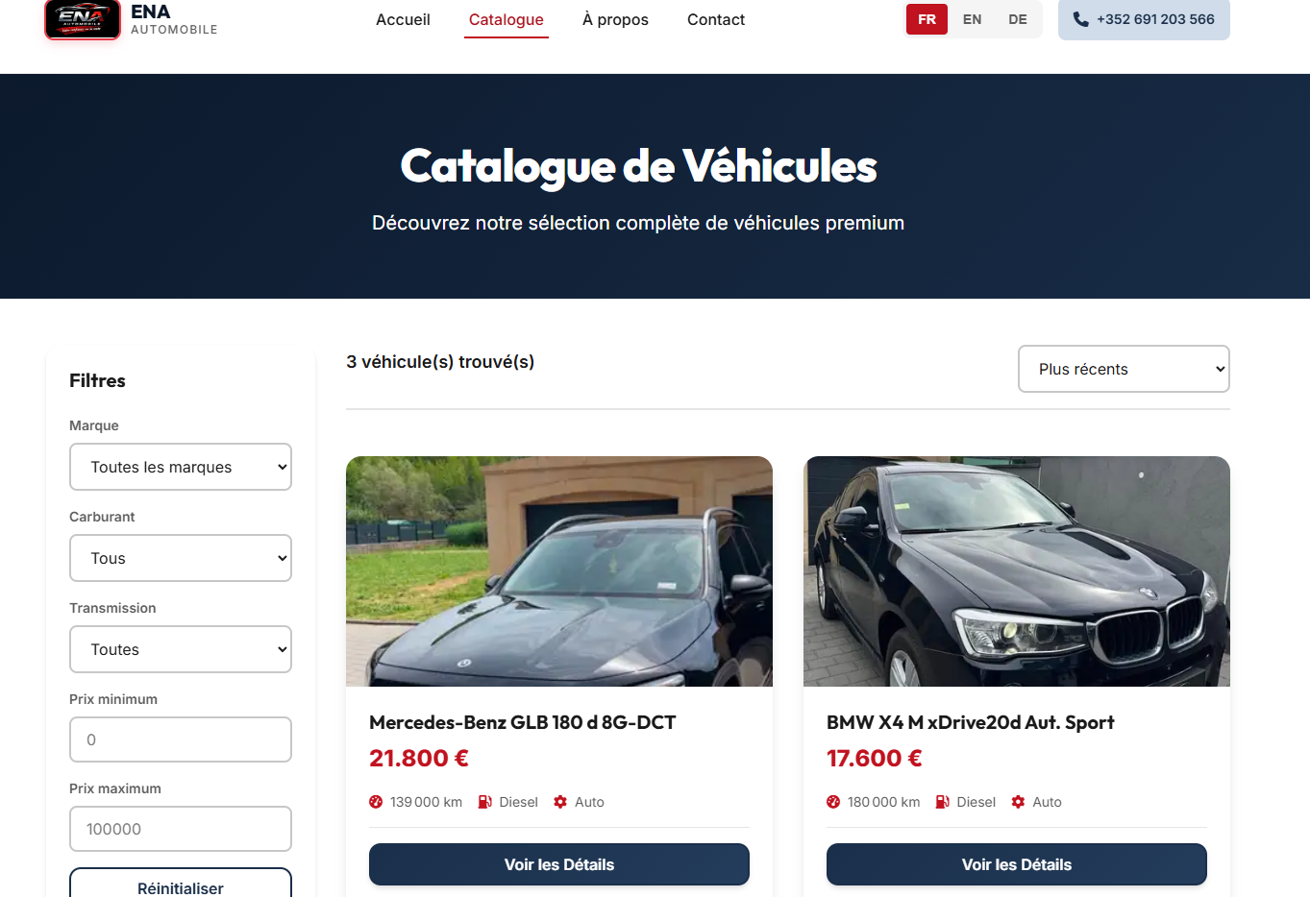Image resolution: width=1310 pixels, height=897 pixels.
Task: Open the Transmission dropdown
Action: (181, 649)
